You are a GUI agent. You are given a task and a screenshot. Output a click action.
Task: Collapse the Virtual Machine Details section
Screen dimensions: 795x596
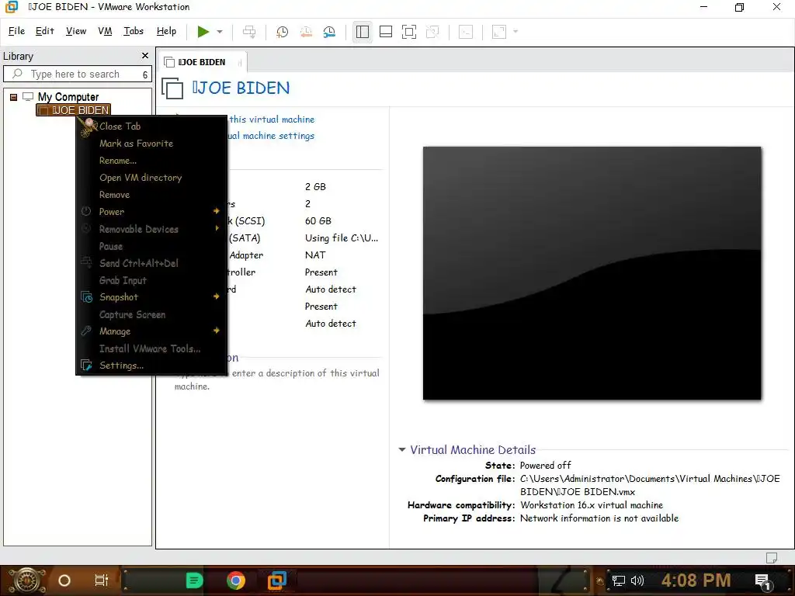click(x=402, y=449)
